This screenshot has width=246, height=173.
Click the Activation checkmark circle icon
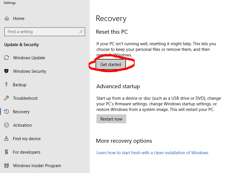[x=6, y=125]
